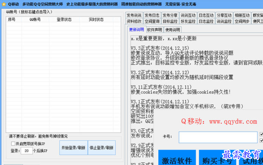This screenshot has width=263, height=165.
Task: Enable the 开启宽带拨号换IP checkbox
Action: pos(13,144)
